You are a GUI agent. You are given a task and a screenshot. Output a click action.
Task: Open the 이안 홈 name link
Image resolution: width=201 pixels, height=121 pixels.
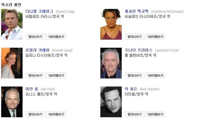tap(32, 89)
